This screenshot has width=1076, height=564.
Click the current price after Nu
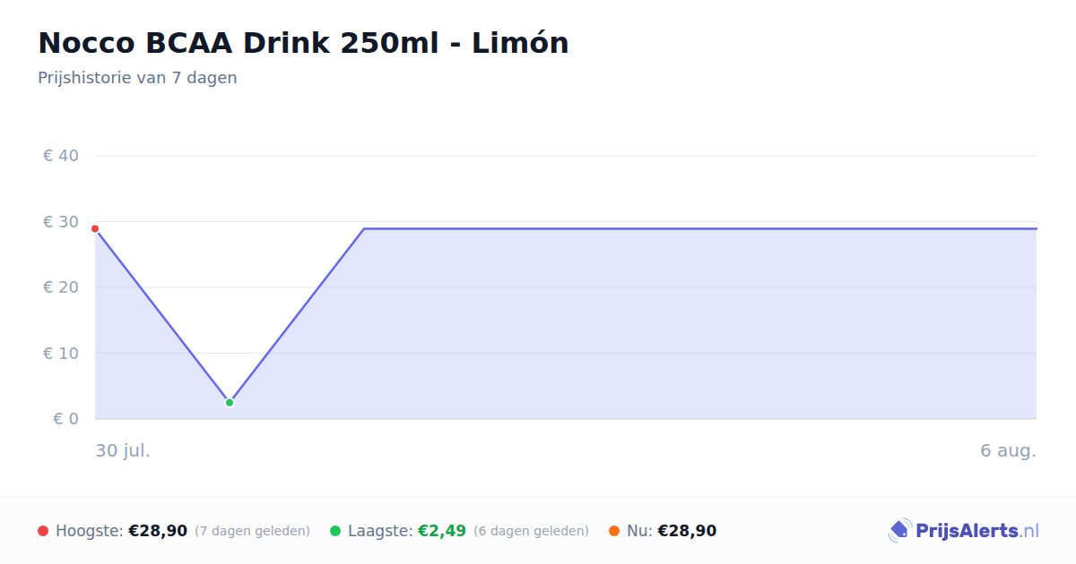point(687,531)
